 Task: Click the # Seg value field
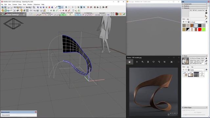pos(63,15)
